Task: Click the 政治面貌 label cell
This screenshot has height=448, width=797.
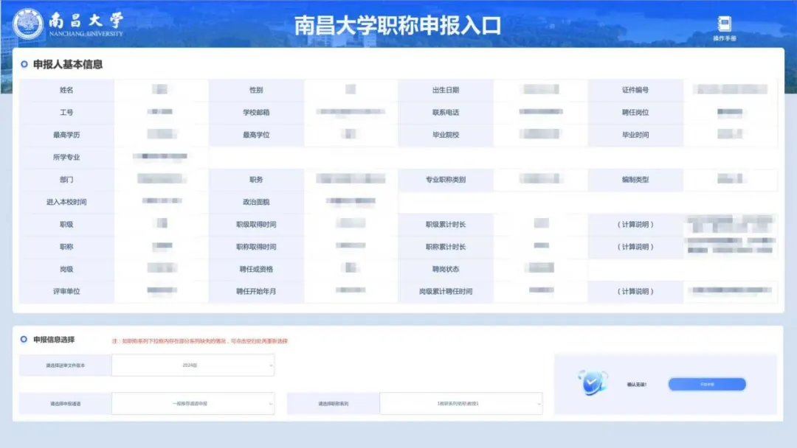Action: [x=256, y=202]
